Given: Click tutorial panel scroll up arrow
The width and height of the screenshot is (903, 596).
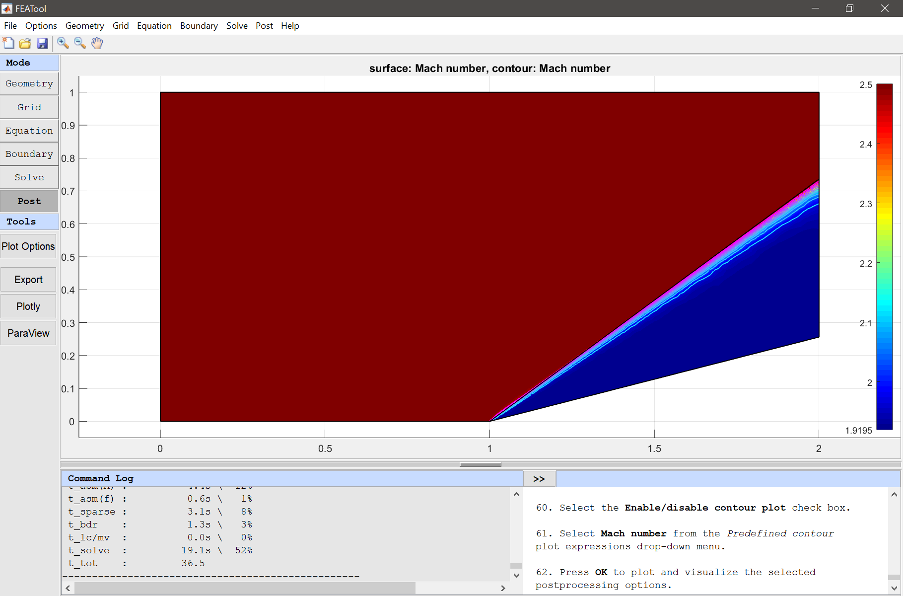Looking at the screenshot, I should click(894, 495).
